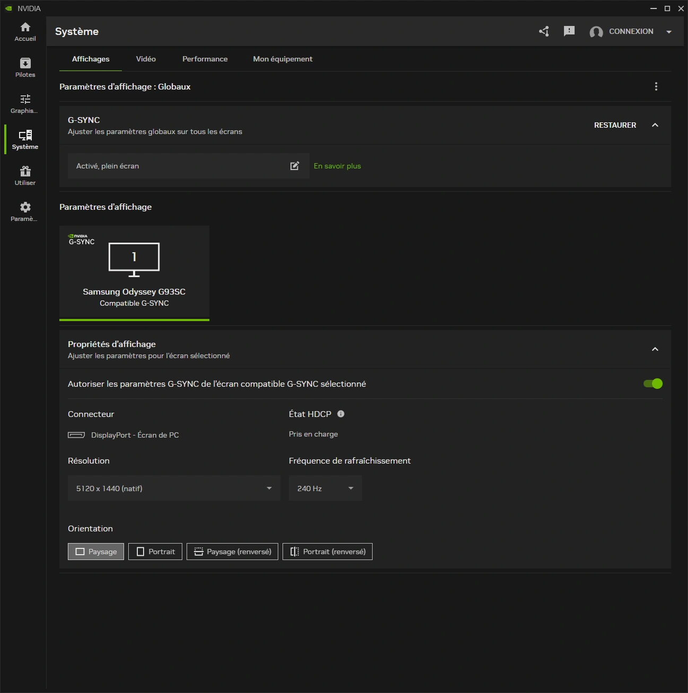688x693 pixels.
Task: Edit the G-SYNC mode setting
Action: (x=295, y=166)
